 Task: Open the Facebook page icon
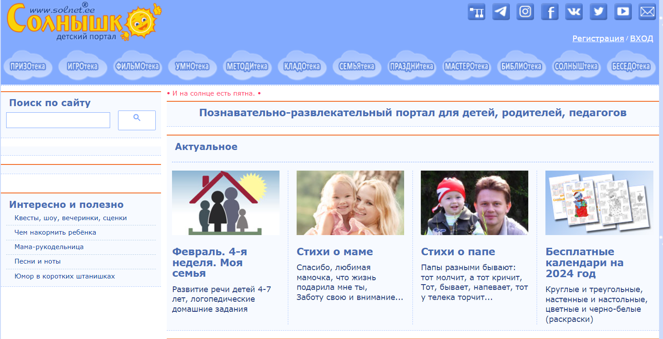coord(550,12)
